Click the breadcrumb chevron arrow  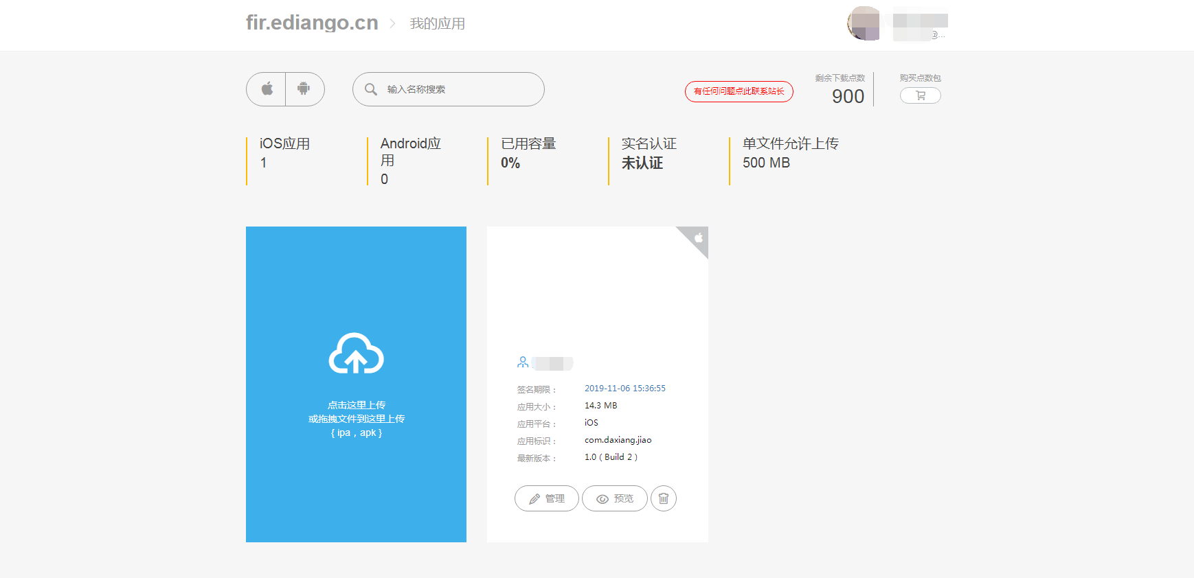click(x=393, y=23)
